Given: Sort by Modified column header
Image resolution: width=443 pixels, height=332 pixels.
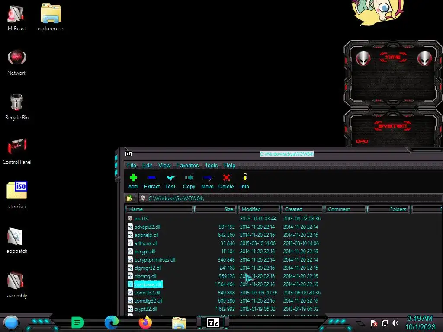Looking at the screenshot, I should [259, 209].
